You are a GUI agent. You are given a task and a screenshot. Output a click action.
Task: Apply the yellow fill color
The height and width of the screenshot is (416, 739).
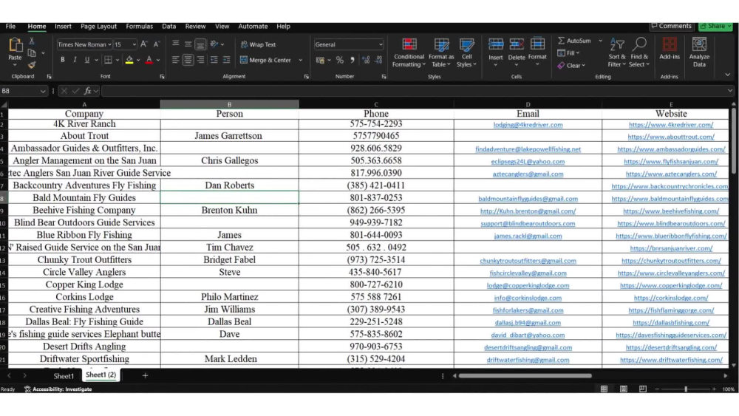(x=129, y=60)
